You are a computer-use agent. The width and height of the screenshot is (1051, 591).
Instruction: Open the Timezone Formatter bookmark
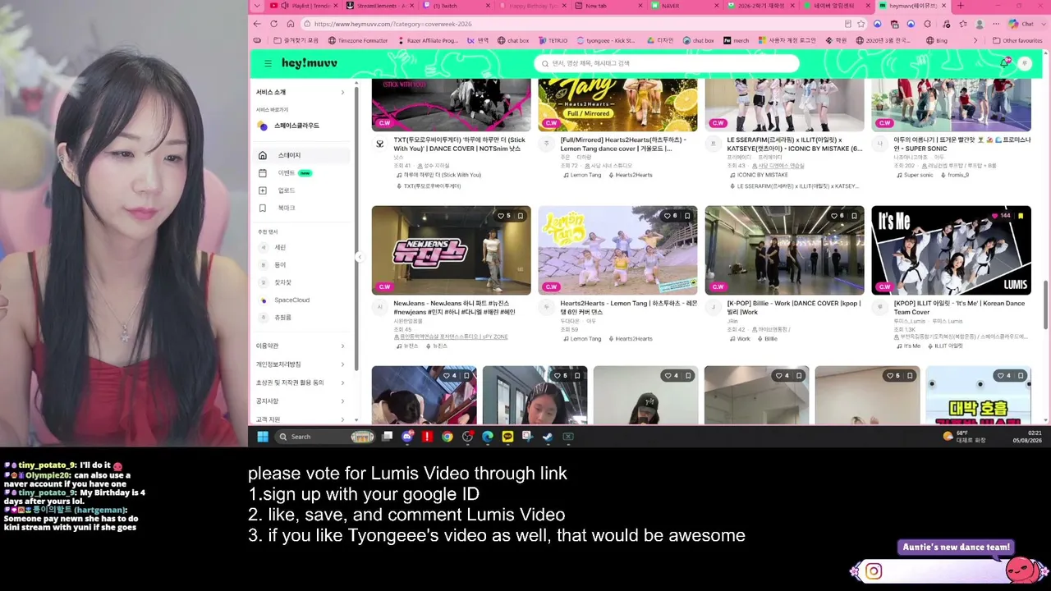(x=358, y=40)
